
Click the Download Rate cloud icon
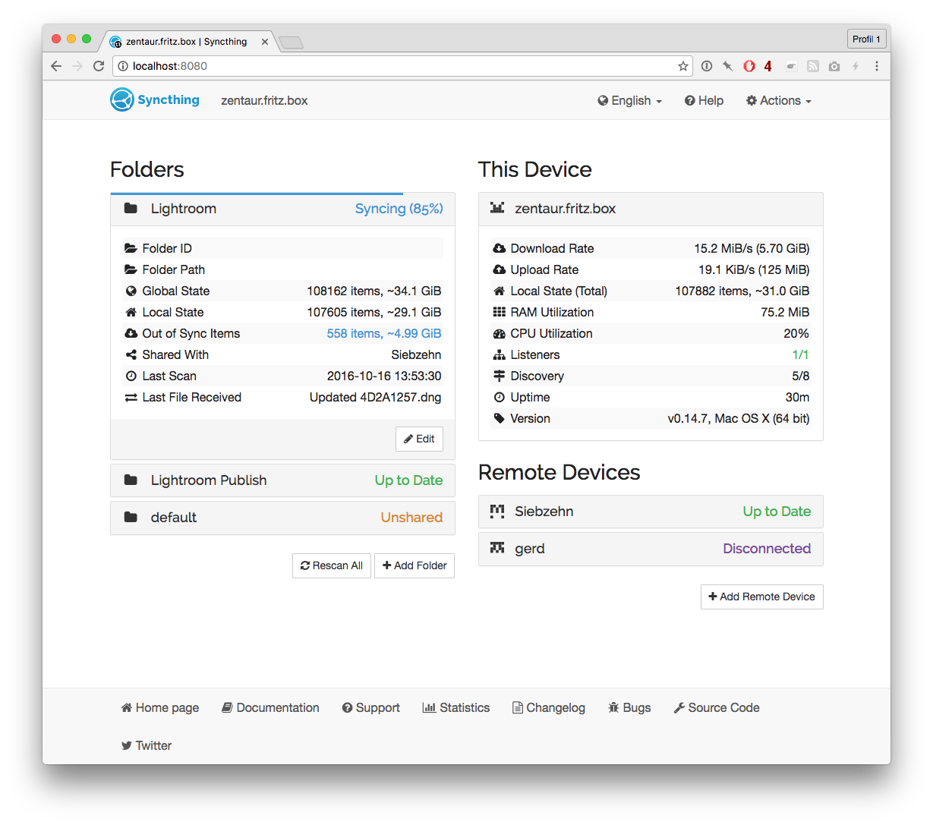(x=499, y=248)
